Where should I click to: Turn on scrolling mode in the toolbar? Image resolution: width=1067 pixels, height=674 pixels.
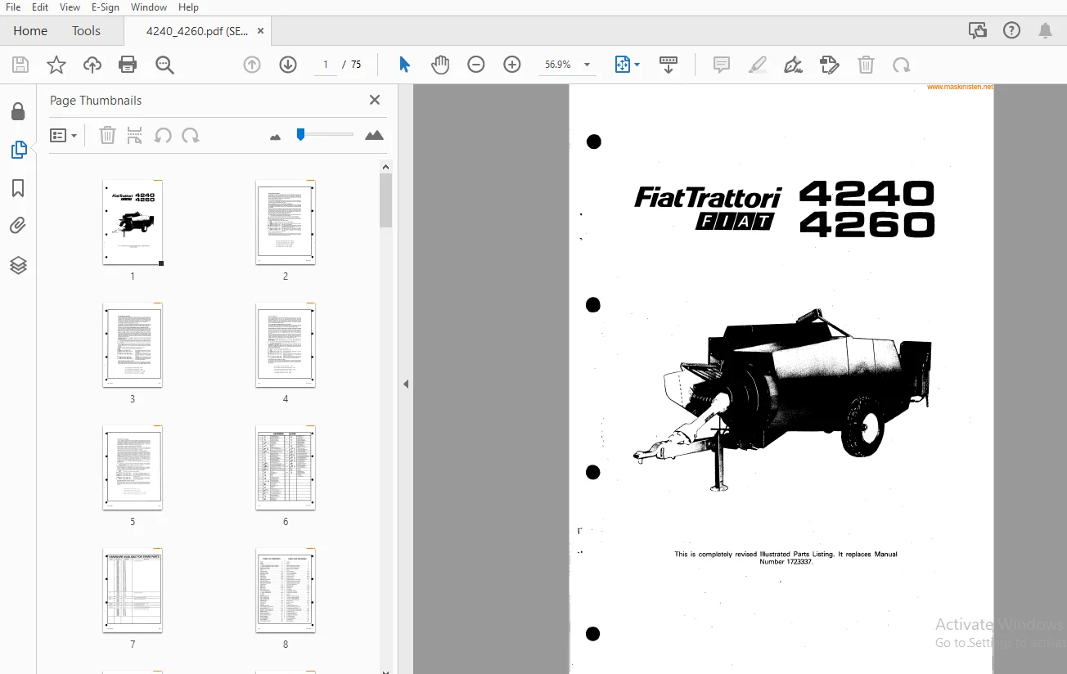coord(669,65)
